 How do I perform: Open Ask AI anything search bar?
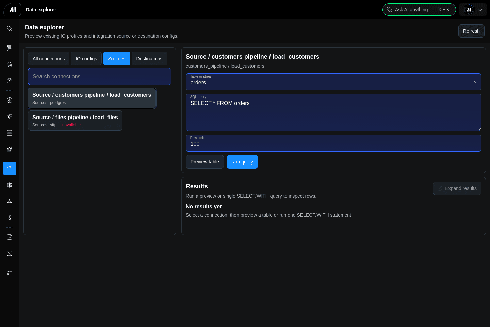[x=419, y=10]
